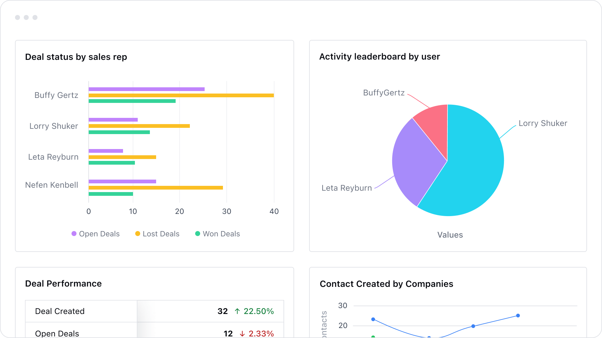Click the 30 tick on line chart axis
This screenshot has width=602, height=338.
coord(343,306)
